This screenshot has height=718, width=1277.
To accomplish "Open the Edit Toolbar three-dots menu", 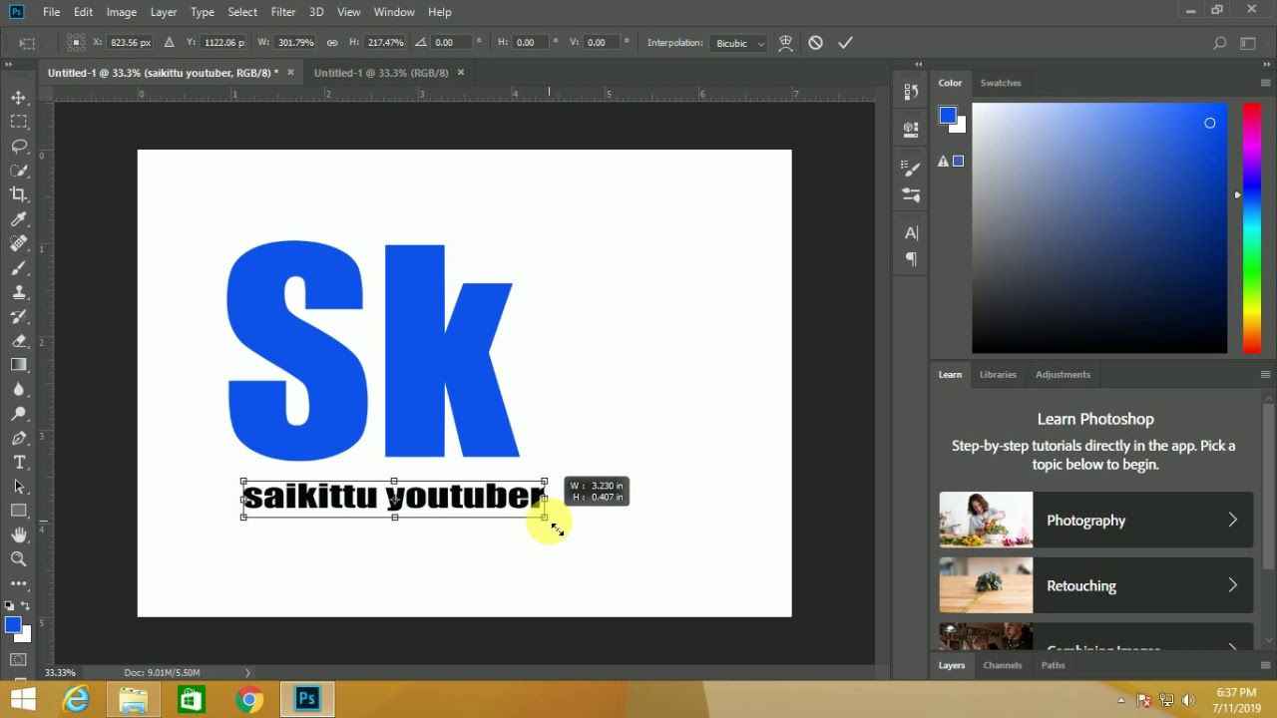I will pos(19,583).
